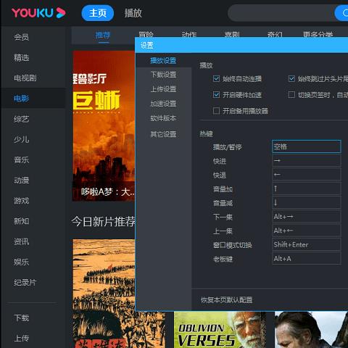This screenshot has width=348, height=348.
Task: Click the 窗口模式切换 hotkey field
Action: pos(307,244)
